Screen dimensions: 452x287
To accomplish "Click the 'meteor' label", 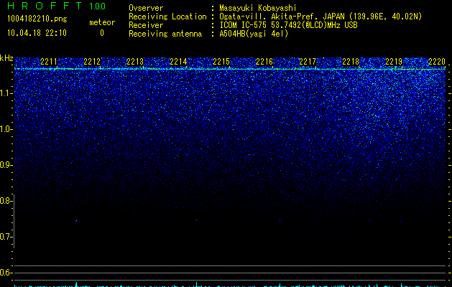I will pyautogui.click(x=102, y=22).
